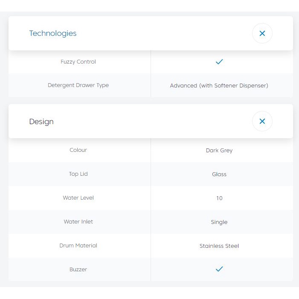299x299 pixels.
Task: Click the Buzzer row label
Action: point(78,270)
